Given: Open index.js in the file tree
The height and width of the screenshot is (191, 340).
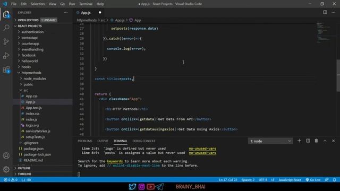Looking at the screenshot, I should (31, 119).
